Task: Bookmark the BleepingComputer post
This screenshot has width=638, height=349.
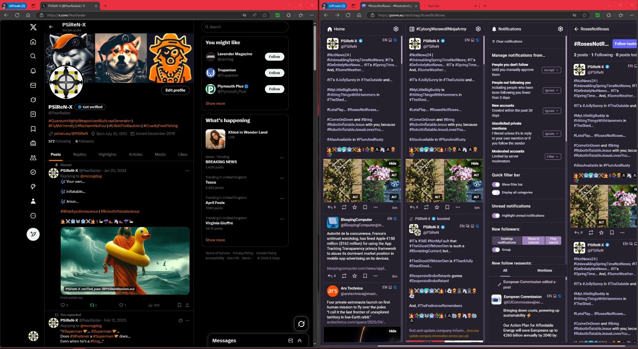Action: 365,276
